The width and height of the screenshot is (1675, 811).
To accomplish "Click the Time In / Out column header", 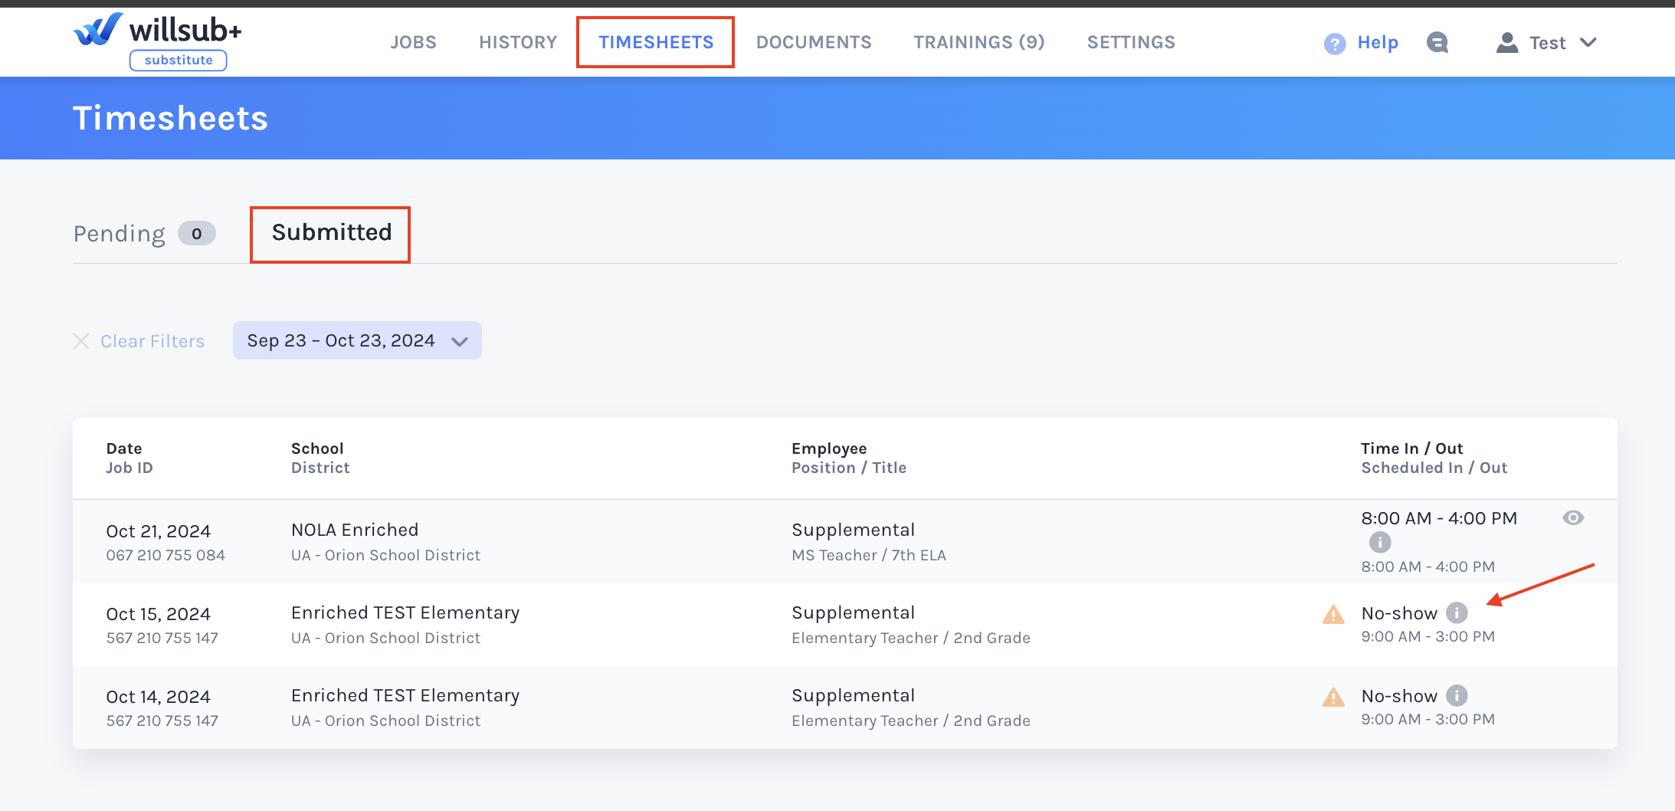I will pos(1412,448).
